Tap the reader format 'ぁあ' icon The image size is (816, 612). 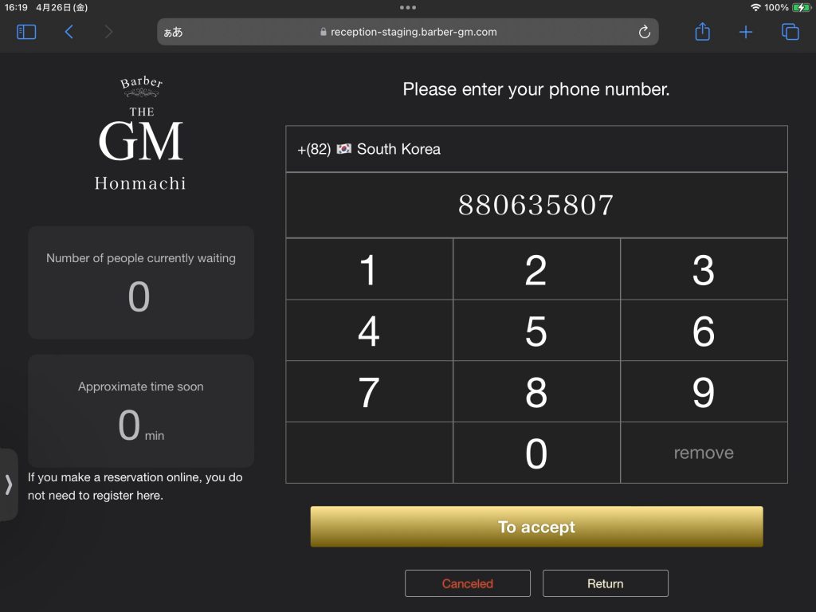click(173, 32)
